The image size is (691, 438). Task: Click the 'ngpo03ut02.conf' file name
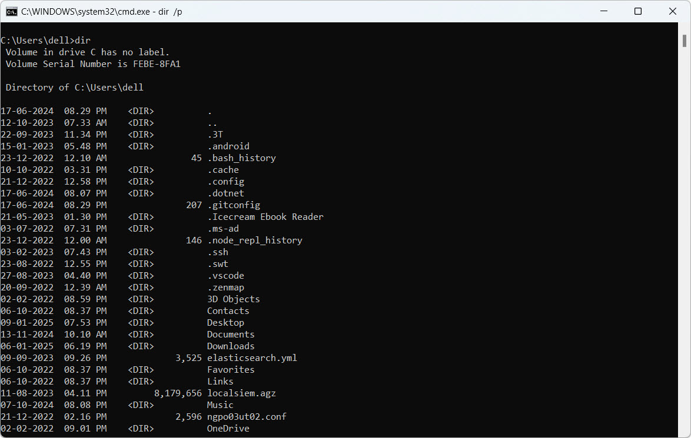tap(247, 417)
